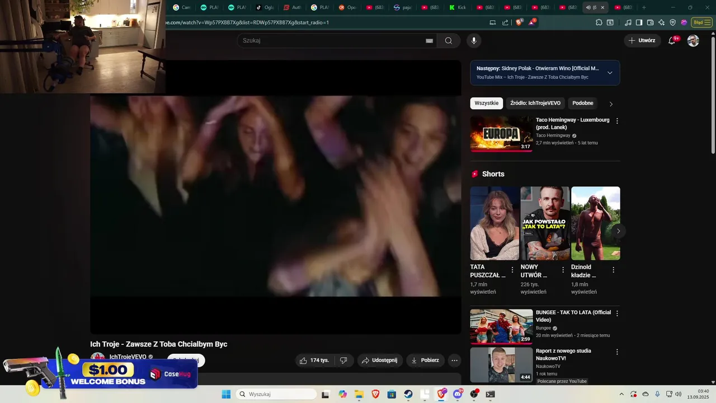
Task: Click the Windows taskbar Wyszukaj search box
Action: (276, 394)
